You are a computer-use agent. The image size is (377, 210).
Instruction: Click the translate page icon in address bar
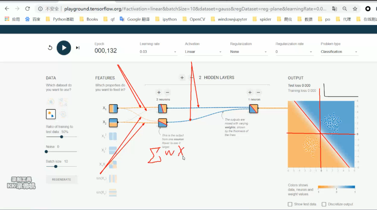click(x=335, y=9)
